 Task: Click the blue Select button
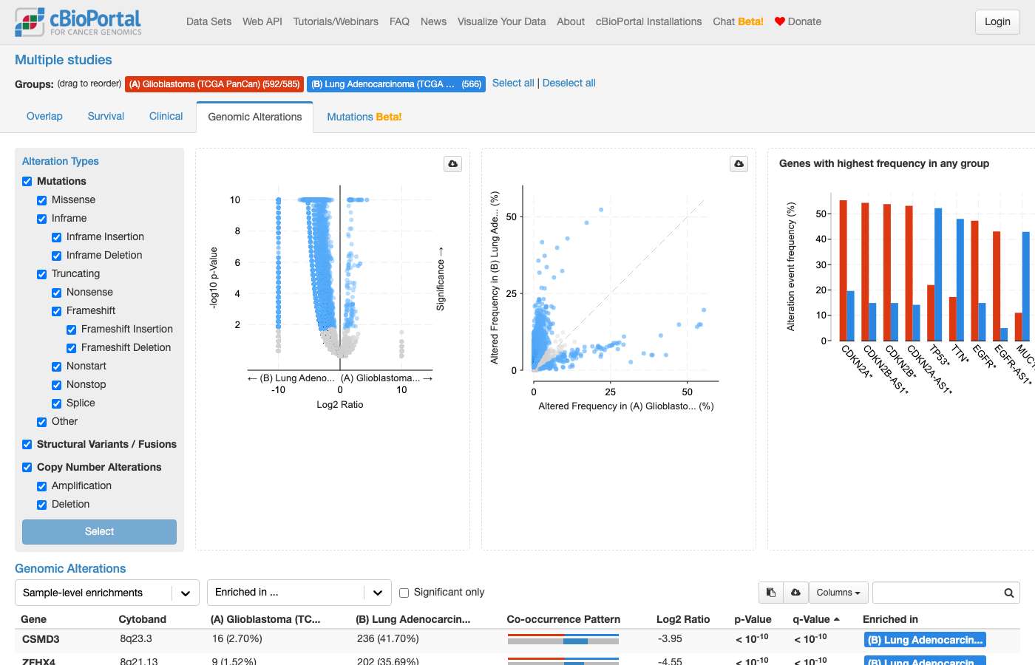pyautogui.click(x=99, y=532)
